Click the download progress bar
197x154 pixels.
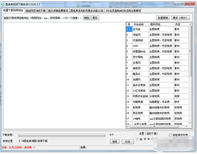[62, 135]
